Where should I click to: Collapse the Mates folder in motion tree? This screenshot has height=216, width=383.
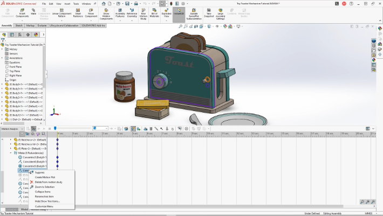(x=11, y=153)
